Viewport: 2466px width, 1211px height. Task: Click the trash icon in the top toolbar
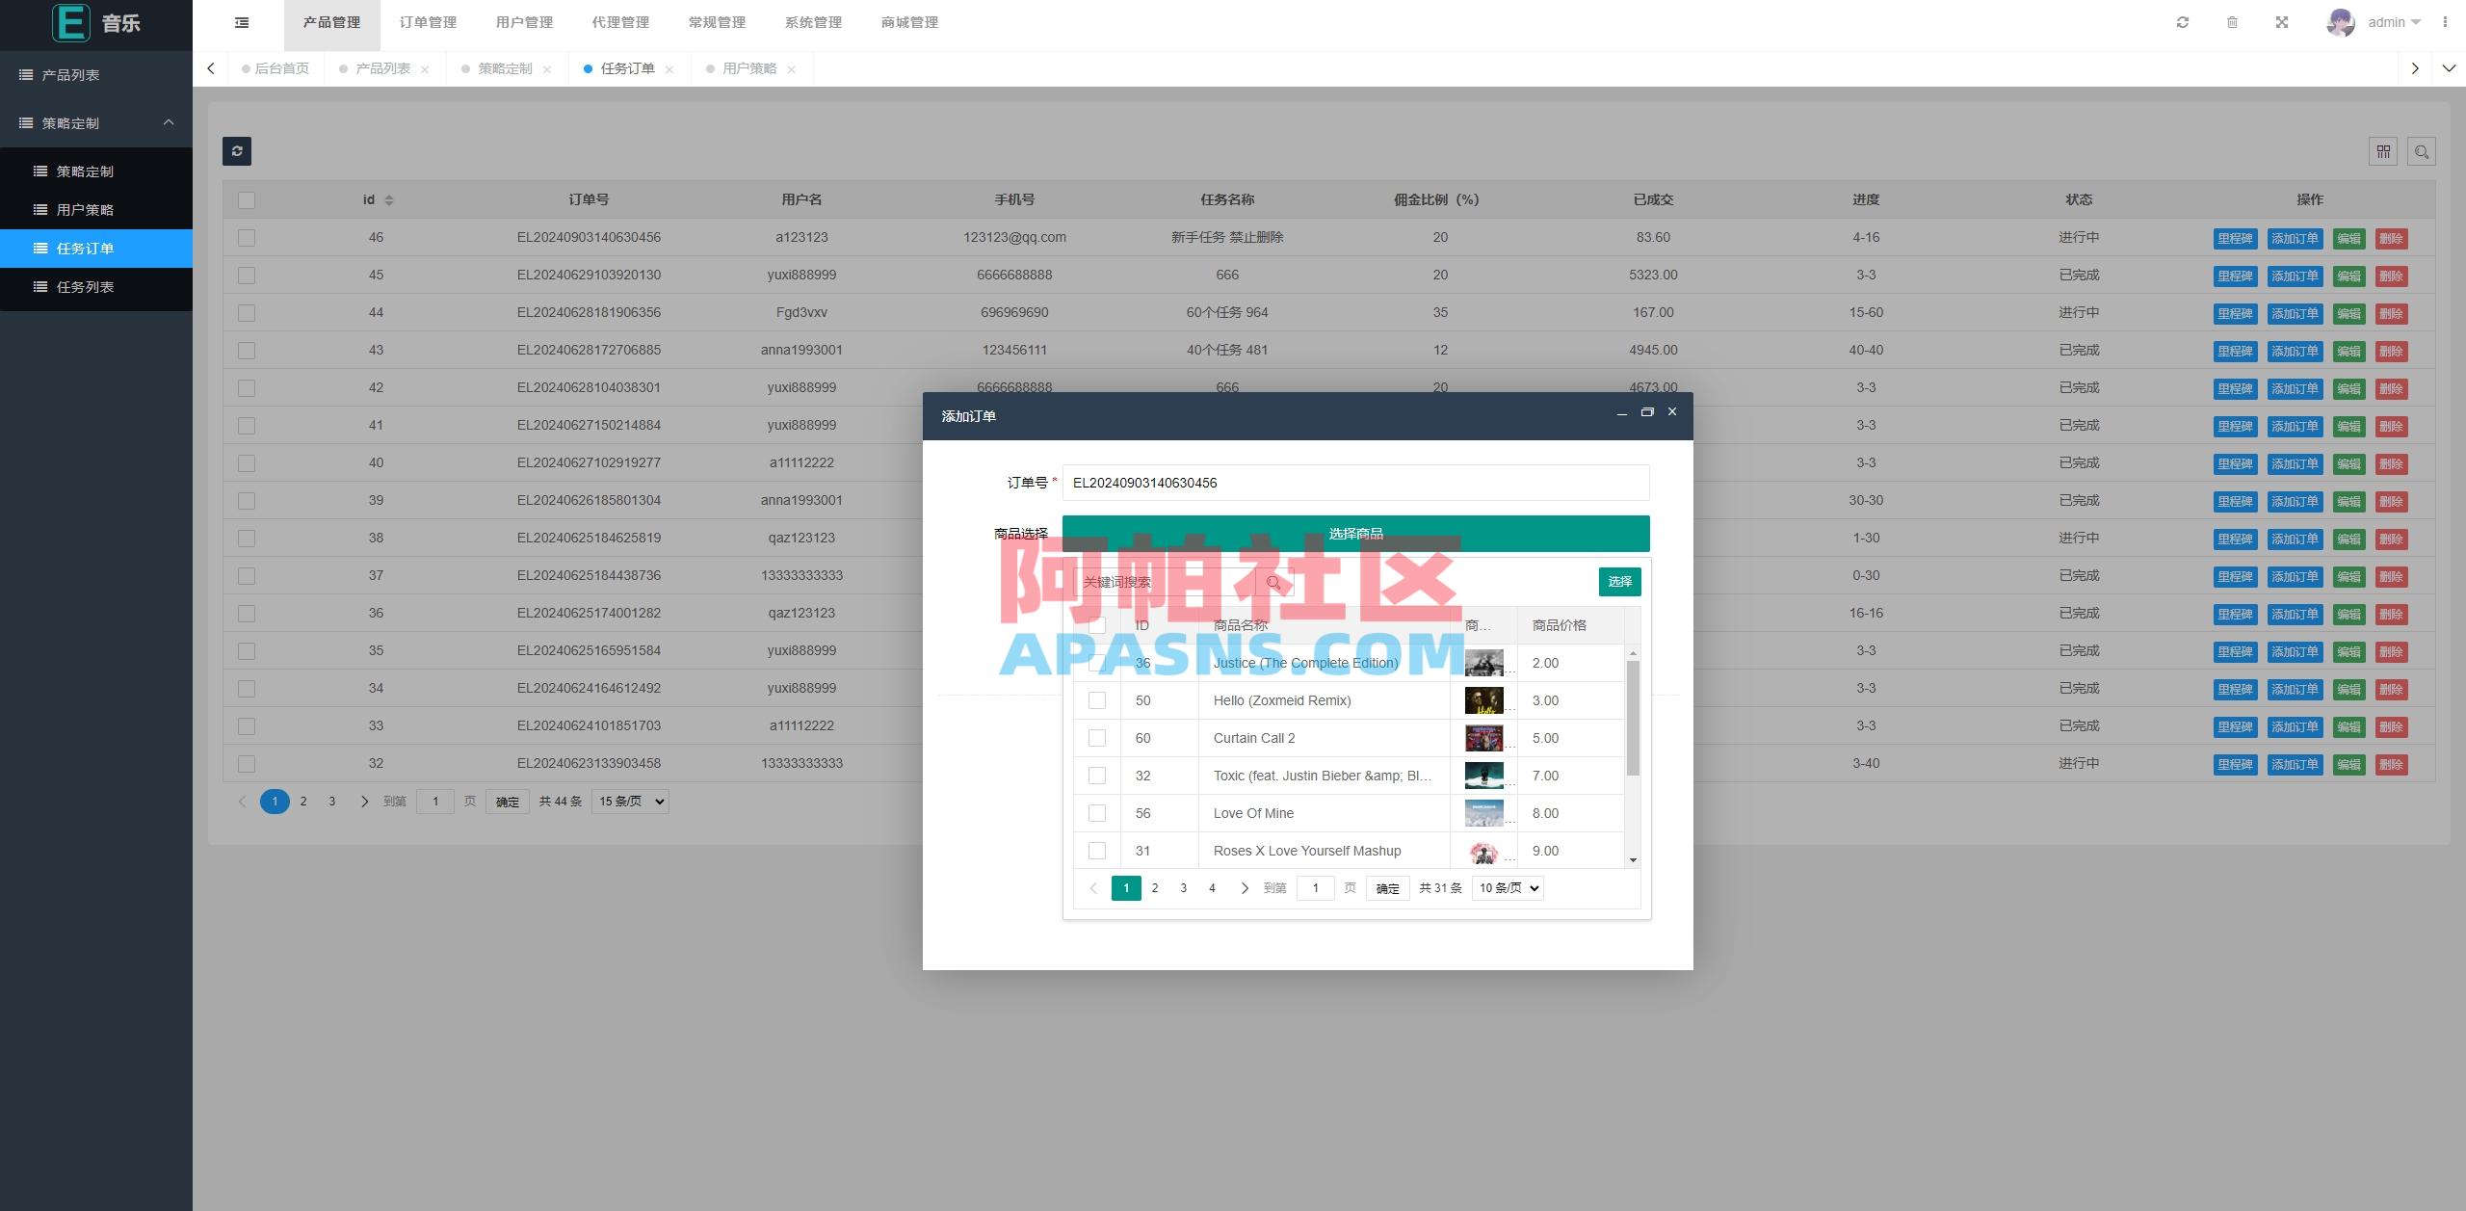tap(2233, 21)
